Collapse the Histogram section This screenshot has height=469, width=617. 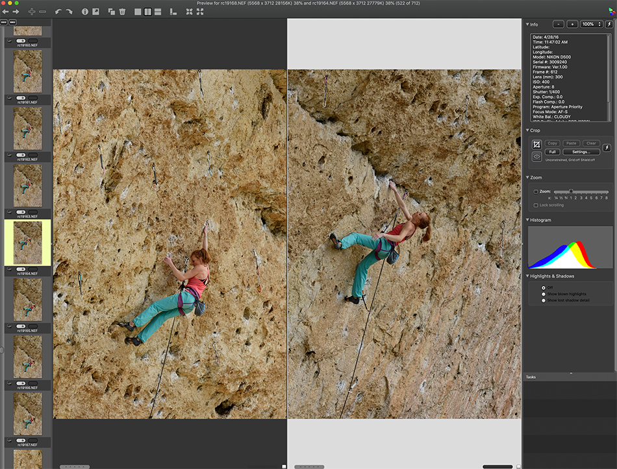tap(527, 220)
